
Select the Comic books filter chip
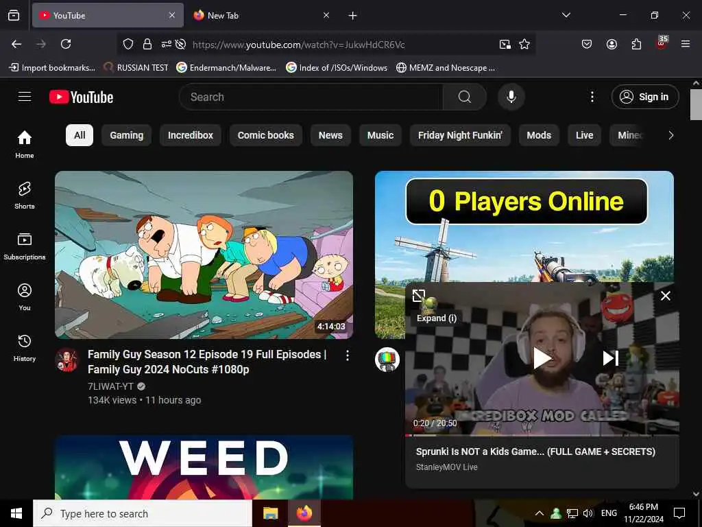tap(266, 135)
